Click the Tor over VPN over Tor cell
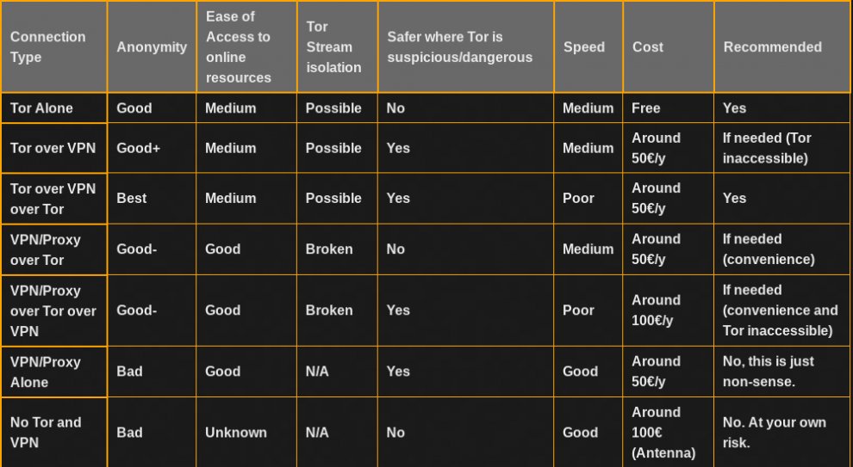 [54, 199]
